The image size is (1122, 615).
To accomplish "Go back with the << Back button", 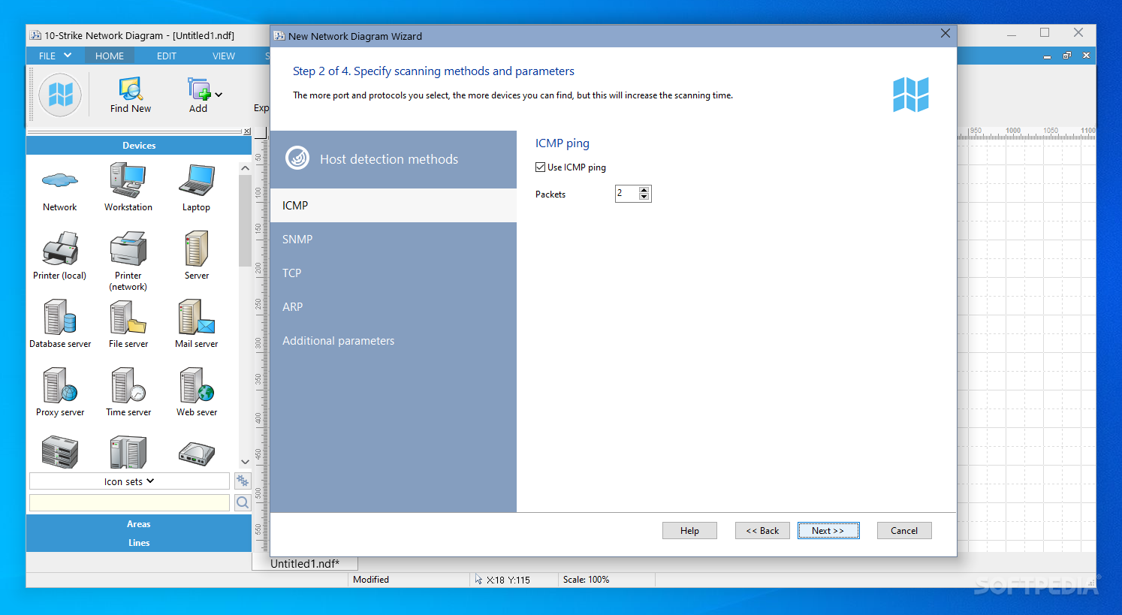I will pyautogui.click(x=762, y=530).
